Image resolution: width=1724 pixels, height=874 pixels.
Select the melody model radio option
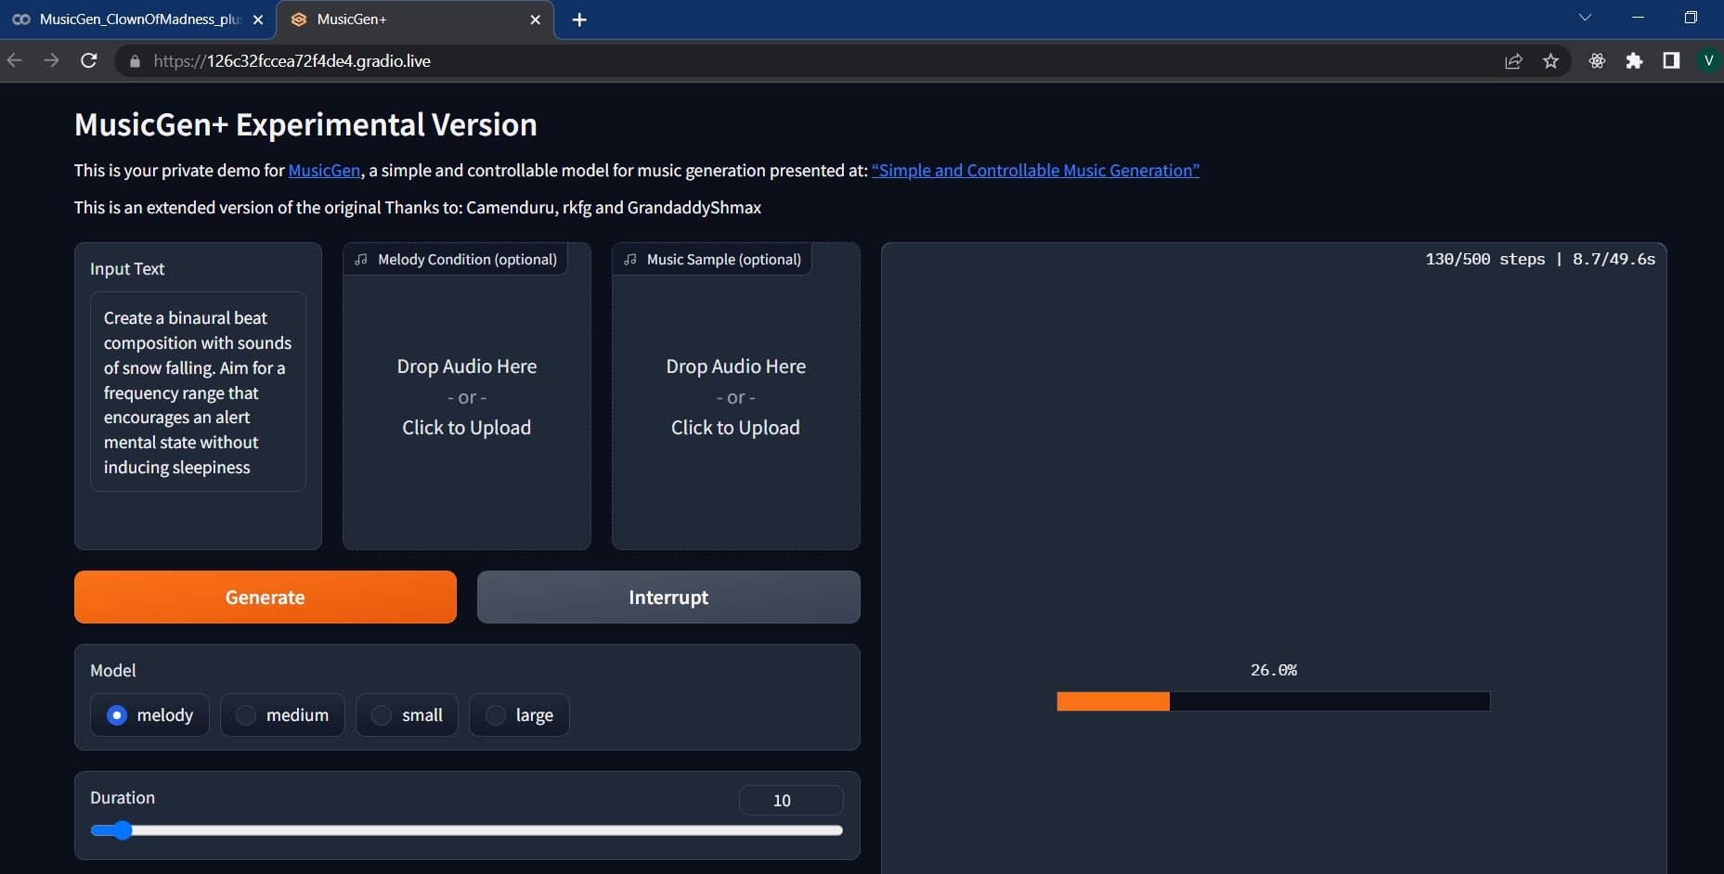149,714
